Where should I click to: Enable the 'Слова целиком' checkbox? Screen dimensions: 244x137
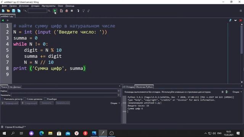[25, 99]
